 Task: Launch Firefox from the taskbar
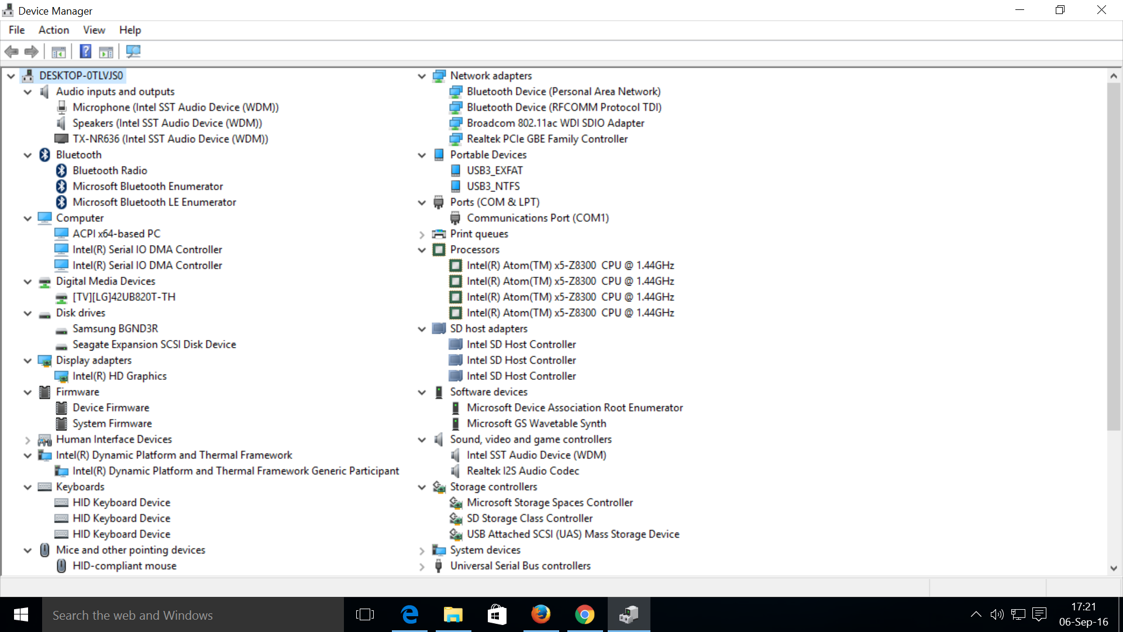tap(541, 614)
